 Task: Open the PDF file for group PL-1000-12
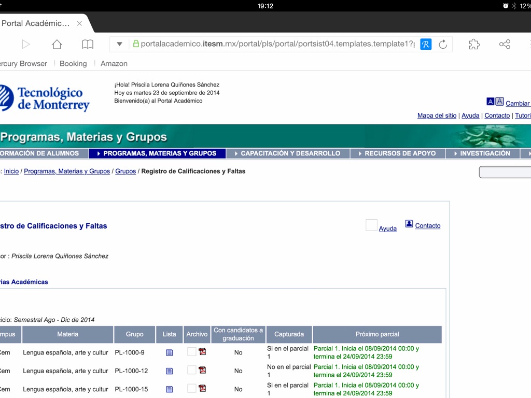202,370
